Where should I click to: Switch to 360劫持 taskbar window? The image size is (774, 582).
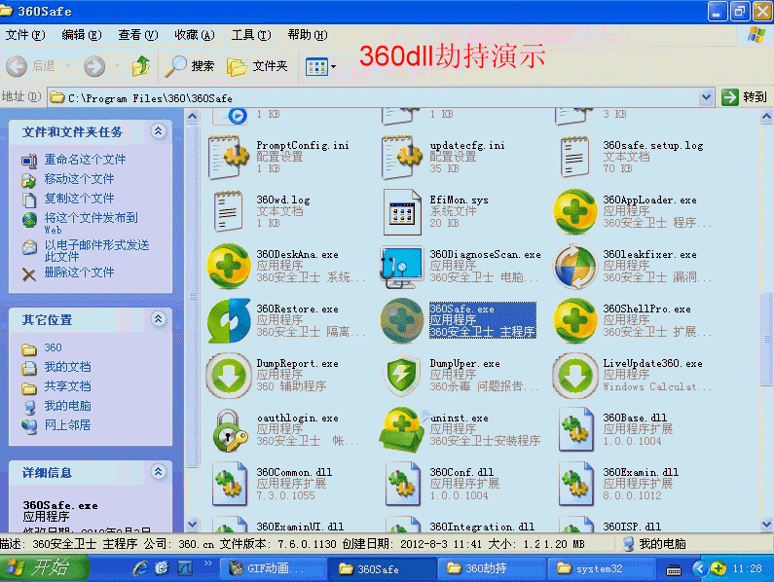(x=491, y=568)
